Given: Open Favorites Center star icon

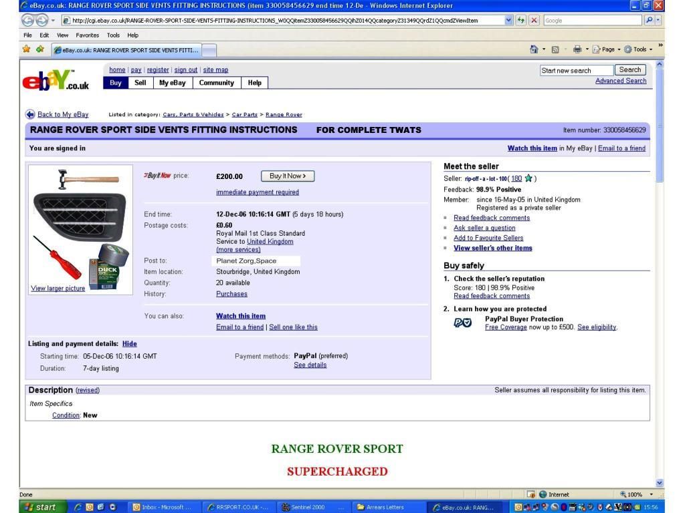Looking at the screenshot, I should [26, 49].
